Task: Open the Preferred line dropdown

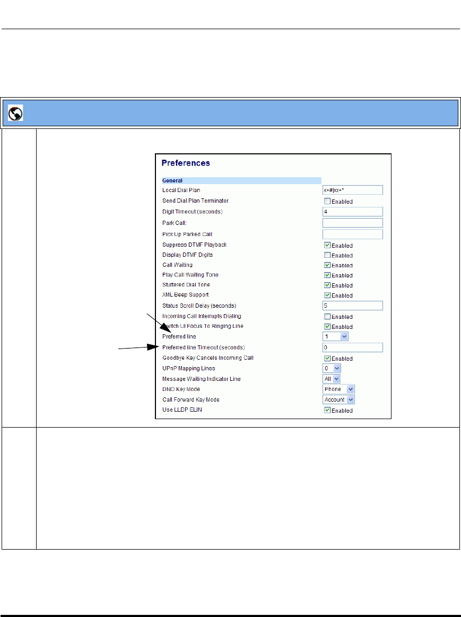Action: click(x=335, y=336)
